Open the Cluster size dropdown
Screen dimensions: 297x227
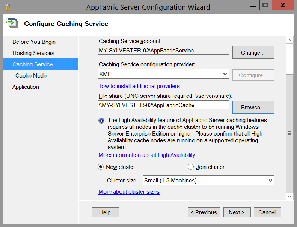coord(208,180)
